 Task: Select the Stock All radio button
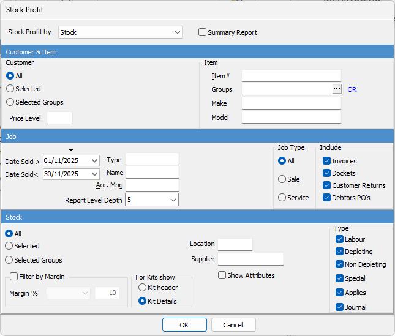pos(9,234)
